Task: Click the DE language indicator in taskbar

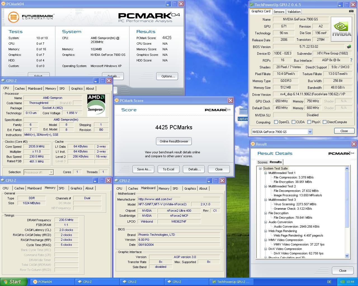Action: [329, 282]
